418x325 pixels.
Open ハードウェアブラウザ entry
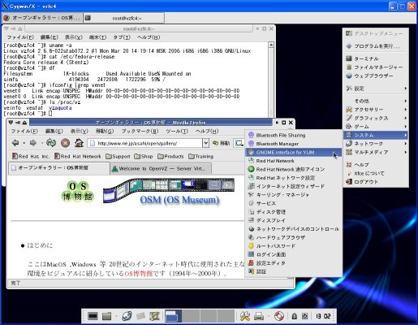click(x=293, y=237)
